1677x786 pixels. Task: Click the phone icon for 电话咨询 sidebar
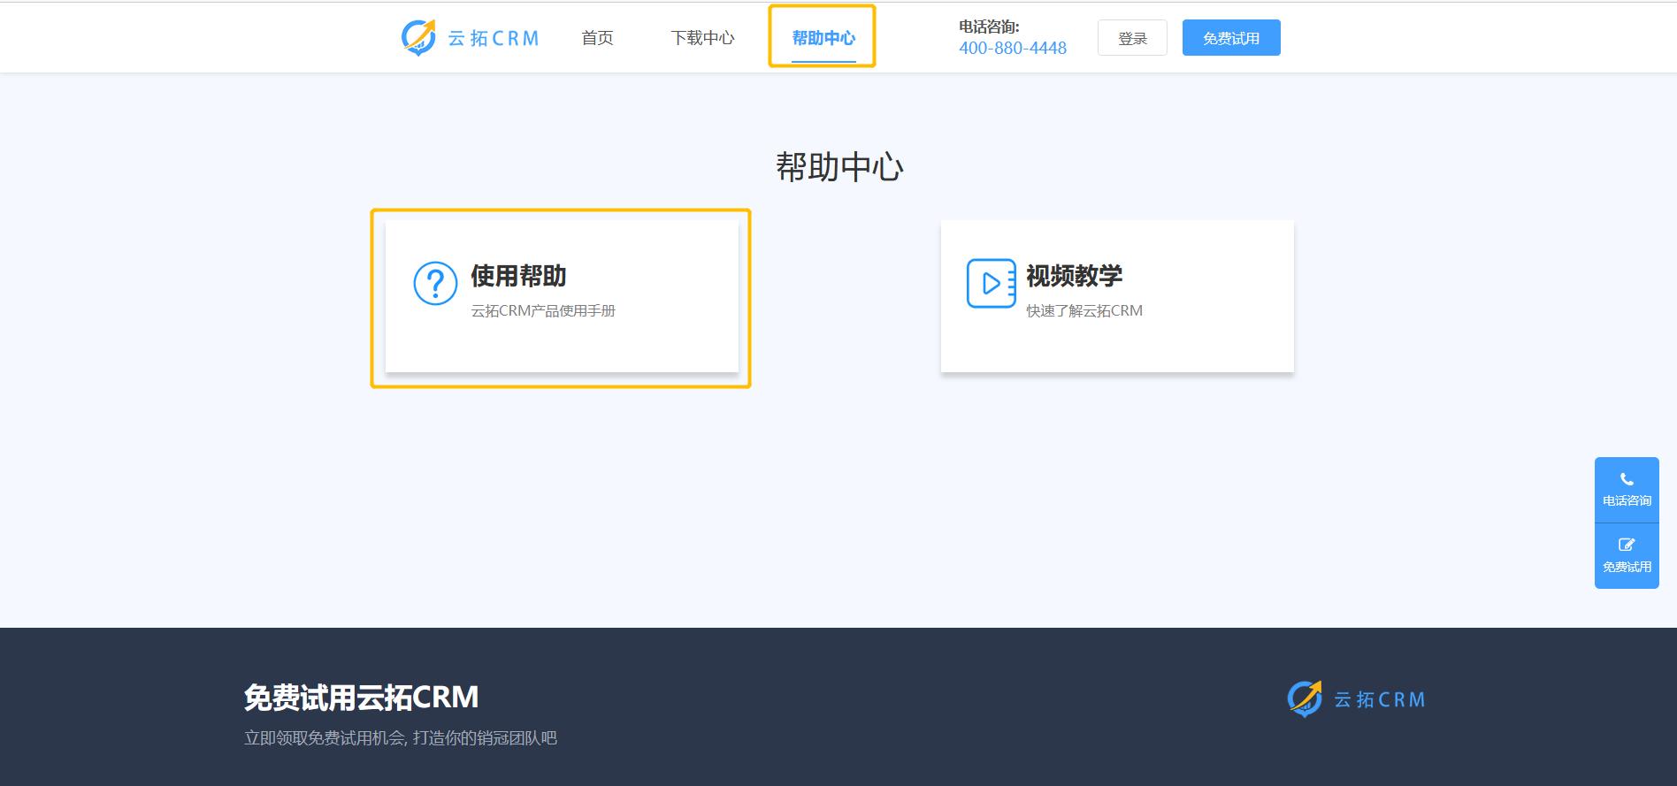click(x=1627, y=479)
